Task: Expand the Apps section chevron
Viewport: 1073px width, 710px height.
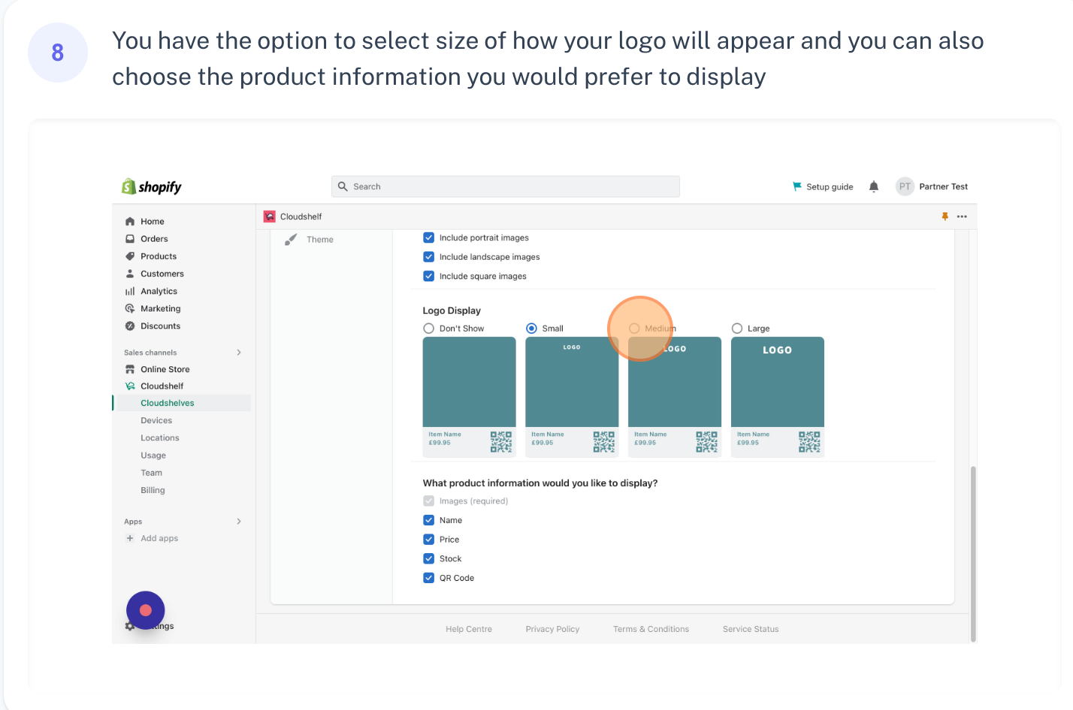Action: (239, 522)
